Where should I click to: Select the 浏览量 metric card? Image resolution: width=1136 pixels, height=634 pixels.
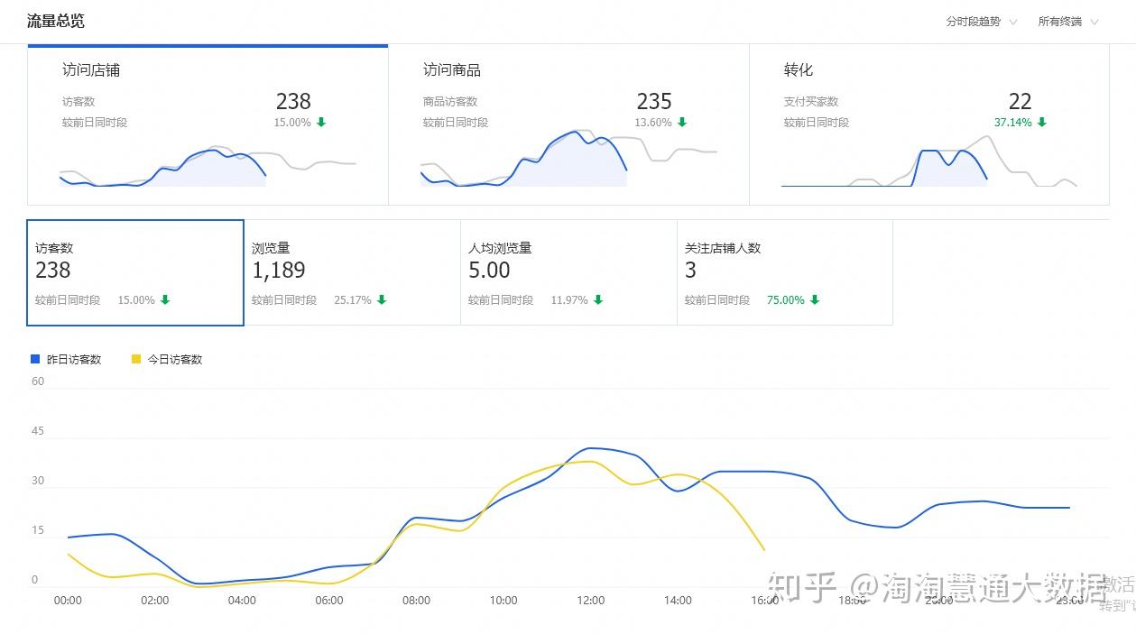tap(352, 272)
